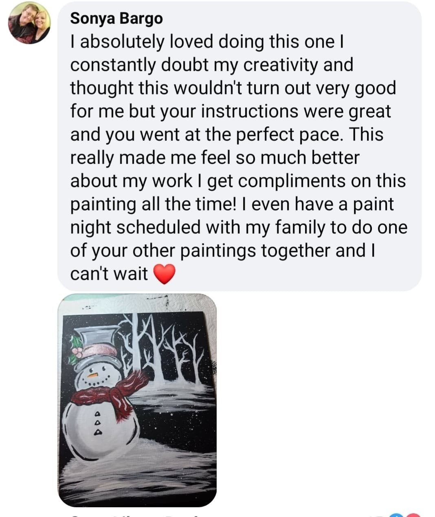Click the words "can't wait" in comment
Image resolution: width=435 pixels, height=517 pixels.
[x=109, y=273]
